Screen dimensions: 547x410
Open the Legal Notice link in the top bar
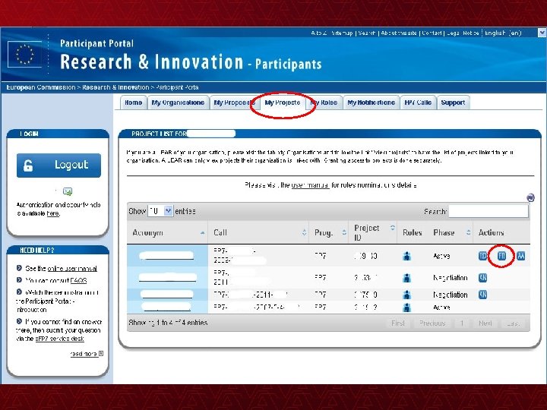[463, 33]
